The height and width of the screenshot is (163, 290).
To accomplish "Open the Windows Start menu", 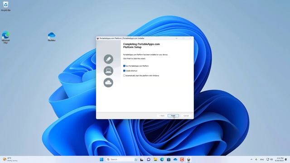I will (101, 159).
